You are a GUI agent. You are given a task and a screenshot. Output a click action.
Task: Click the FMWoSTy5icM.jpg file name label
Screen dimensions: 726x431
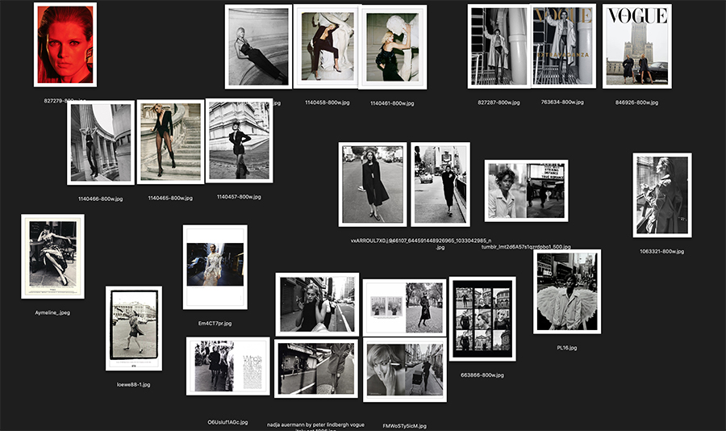[405, 426]
